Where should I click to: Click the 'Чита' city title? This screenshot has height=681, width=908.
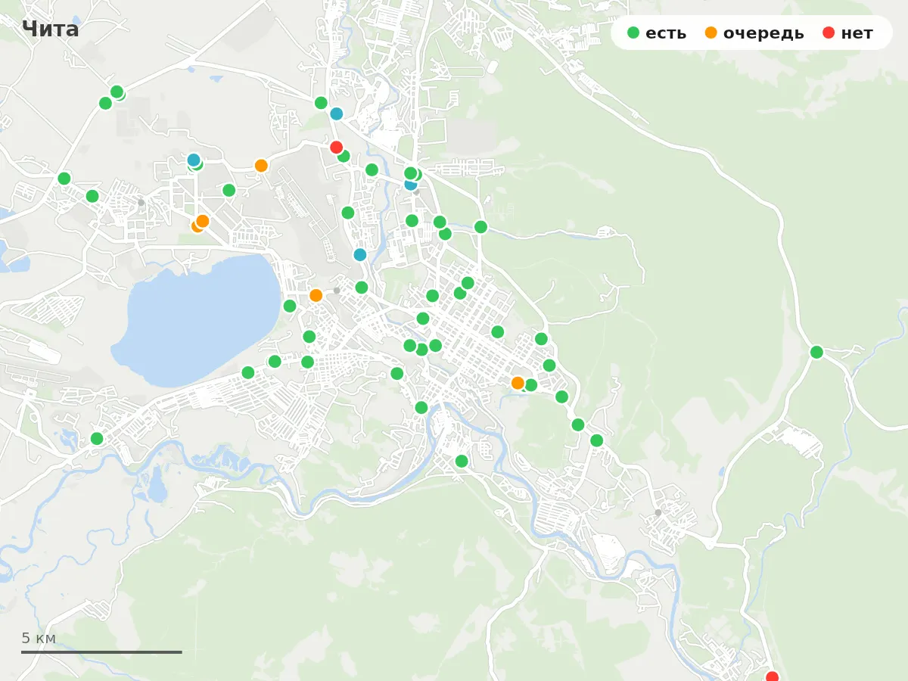51,30
